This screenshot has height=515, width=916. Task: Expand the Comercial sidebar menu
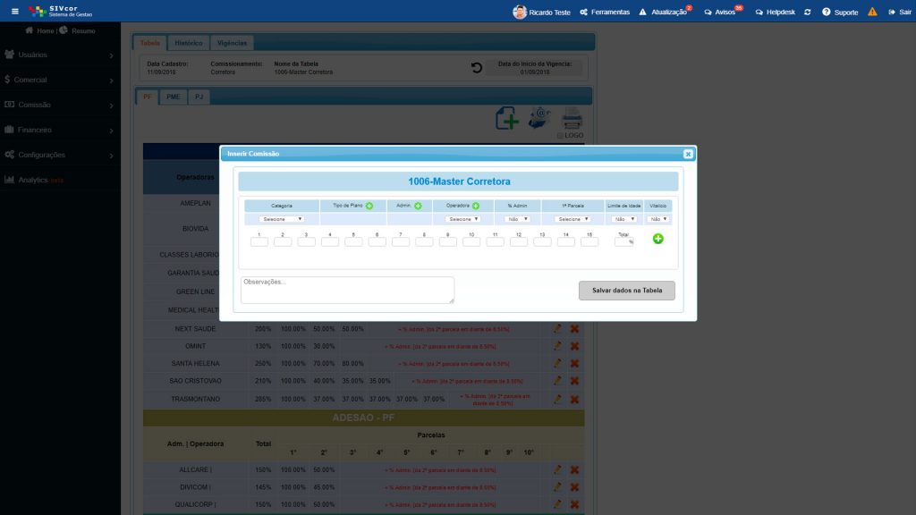[60, 80]
